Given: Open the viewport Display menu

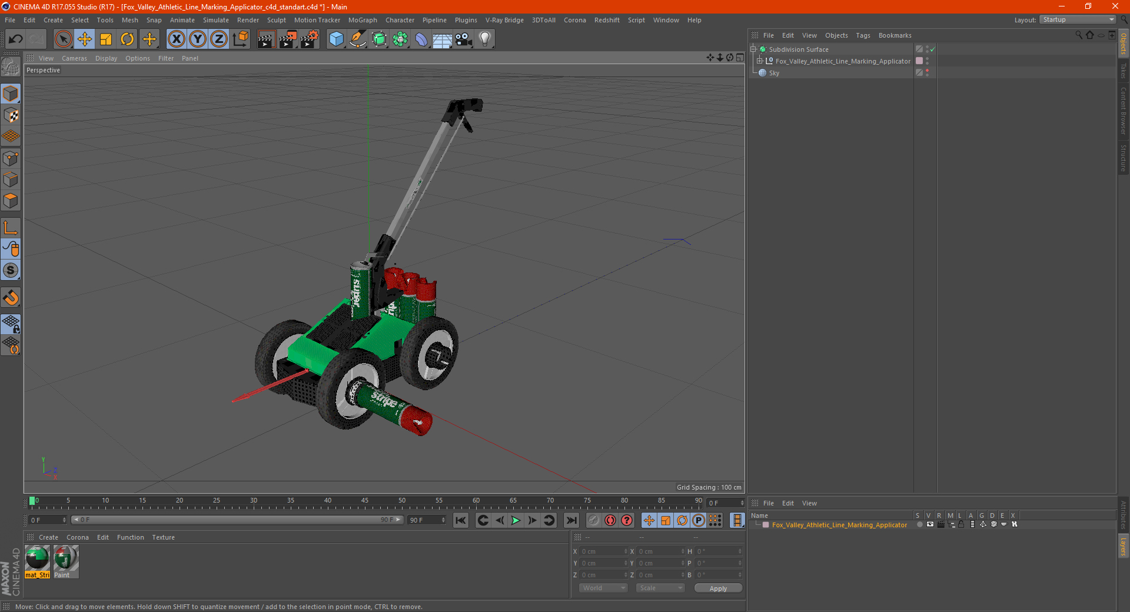Looking at the screenshot, I should click(x=106, y=58).
